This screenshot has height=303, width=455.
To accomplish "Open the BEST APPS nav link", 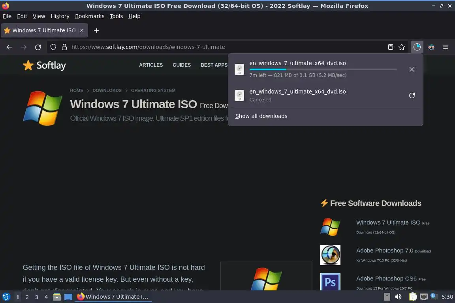I will point(214,65).
